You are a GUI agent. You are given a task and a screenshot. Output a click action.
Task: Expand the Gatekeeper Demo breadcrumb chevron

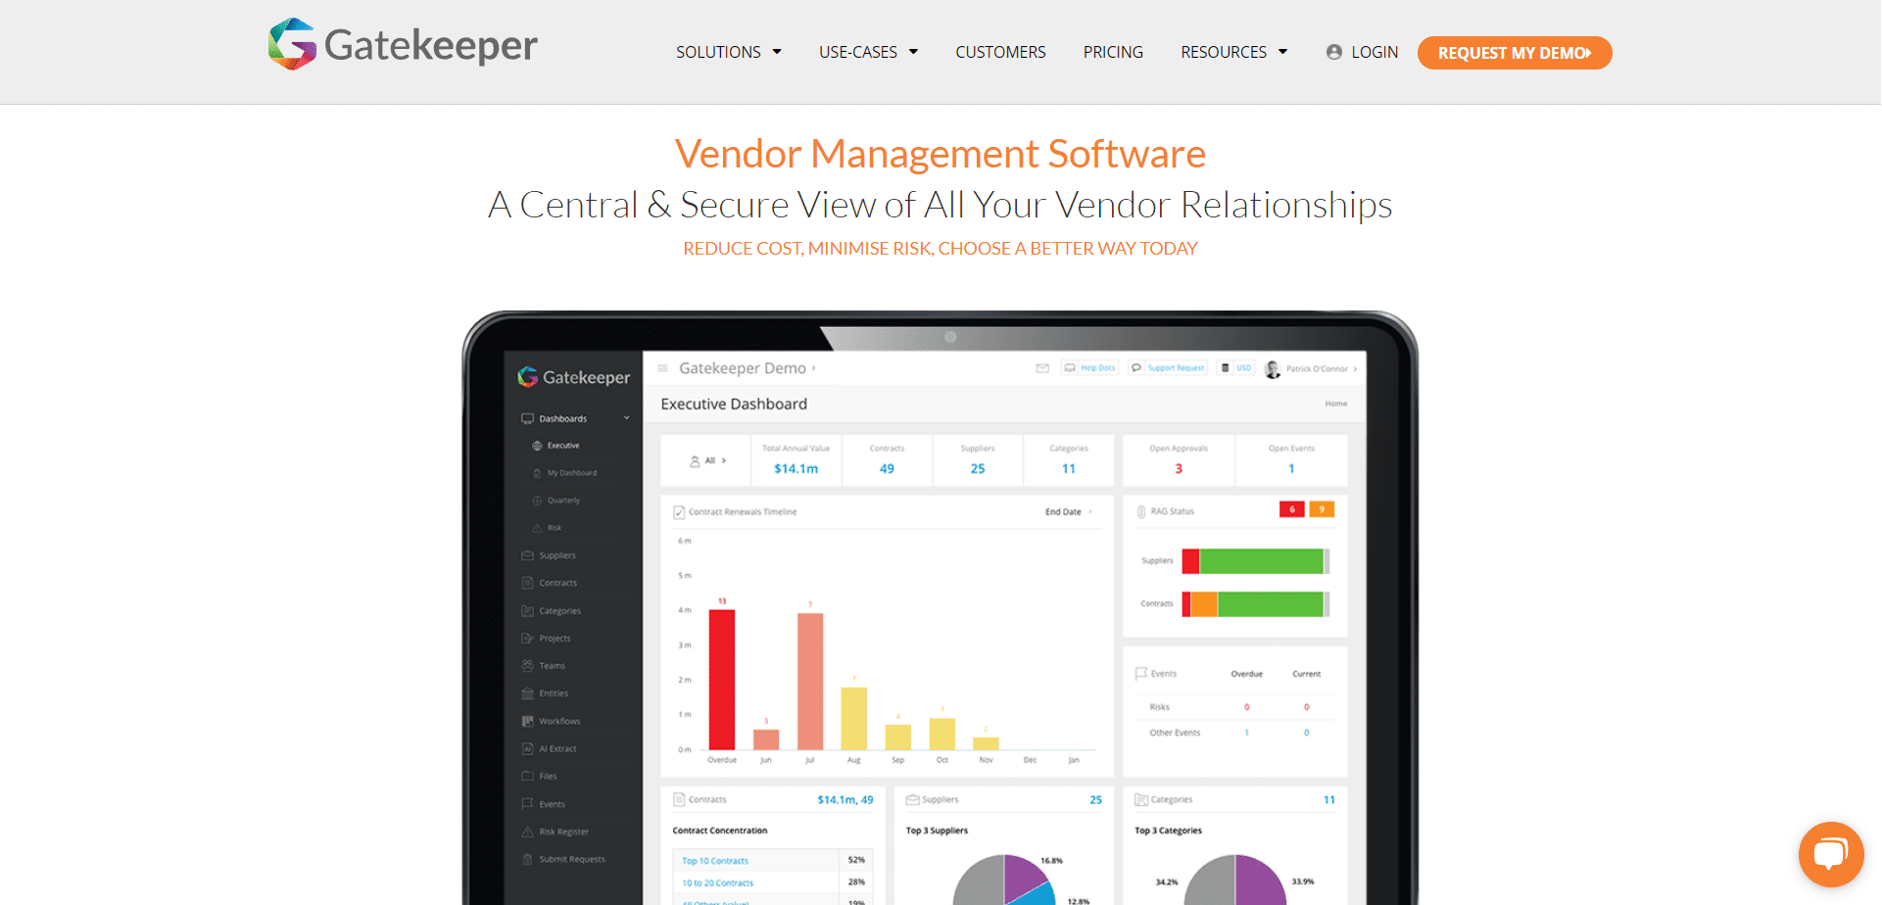[x=813, y=369]
